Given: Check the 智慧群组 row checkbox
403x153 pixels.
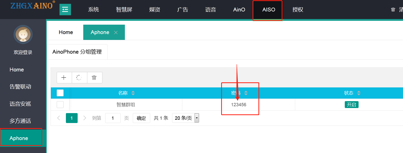Looking at the screenshot, I should 60,104.
